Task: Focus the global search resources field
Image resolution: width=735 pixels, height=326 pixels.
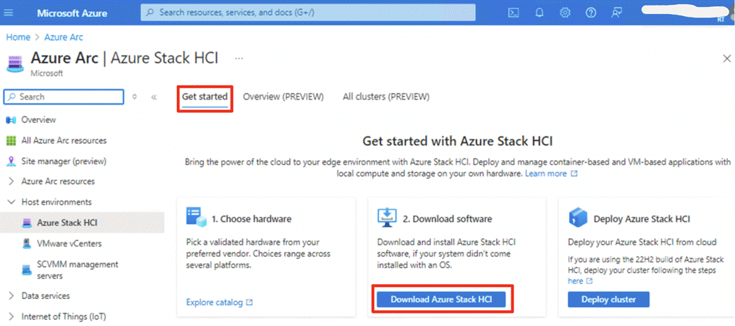Action: point(314,13)
